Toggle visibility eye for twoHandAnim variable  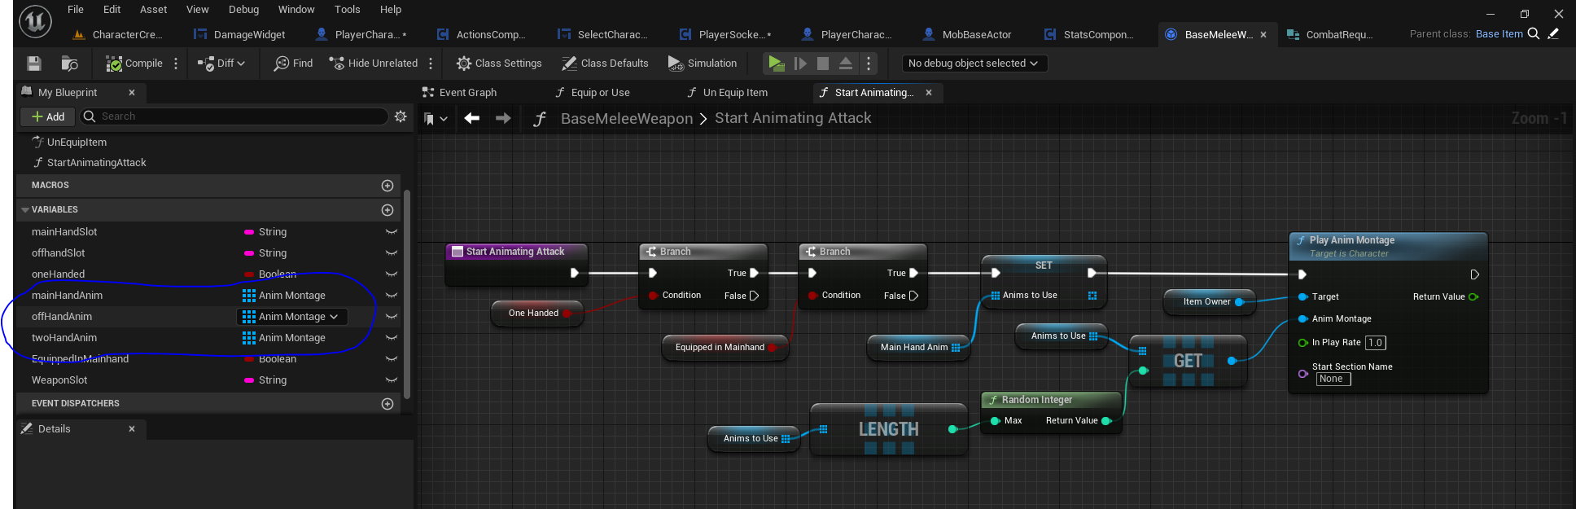click(x=392, y=338)
